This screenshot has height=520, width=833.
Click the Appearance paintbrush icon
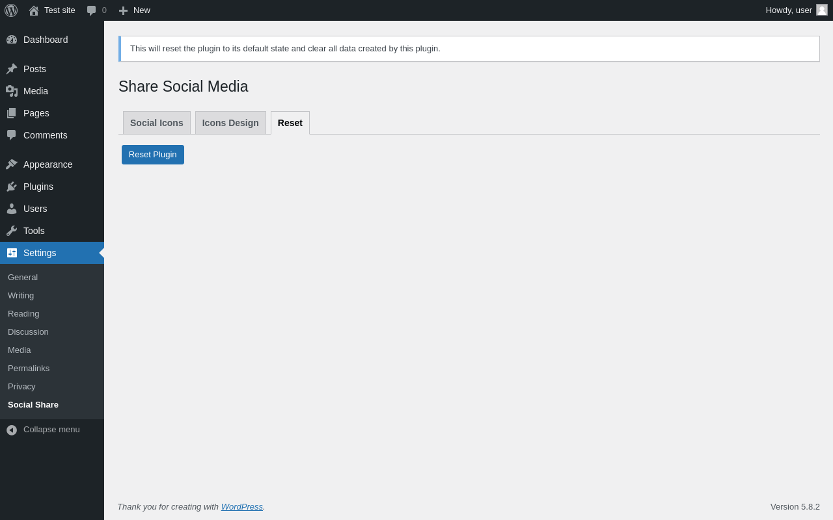[x=12, y=164]
